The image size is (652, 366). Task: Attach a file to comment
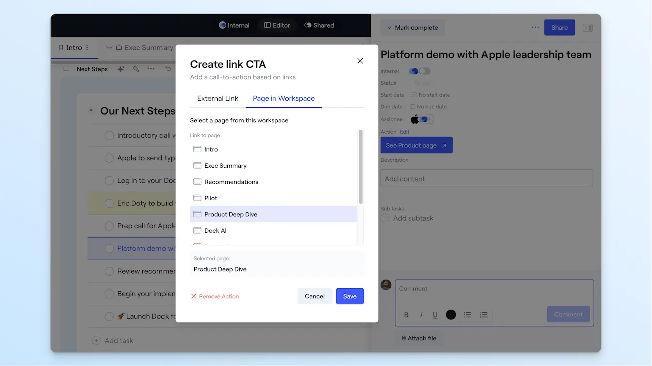[419, 338]
